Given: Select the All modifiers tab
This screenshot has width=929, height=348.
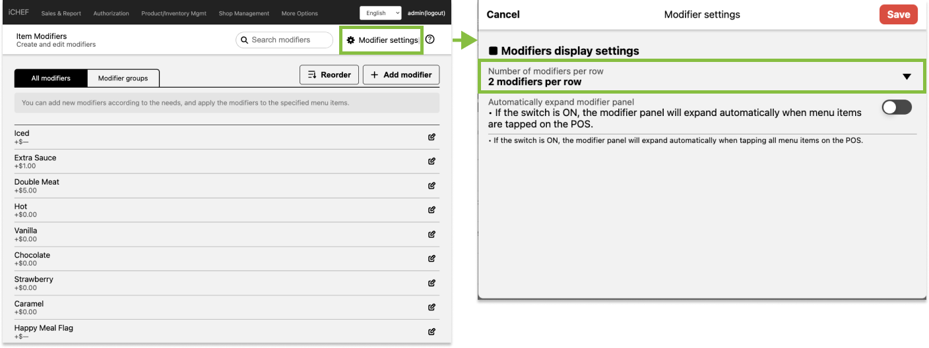Looking at the screenshot, I should coord(51,78).
